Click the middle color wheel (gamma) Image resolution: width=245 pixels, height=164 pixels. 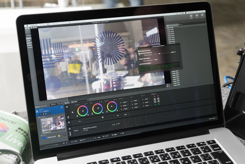[98, 108]
